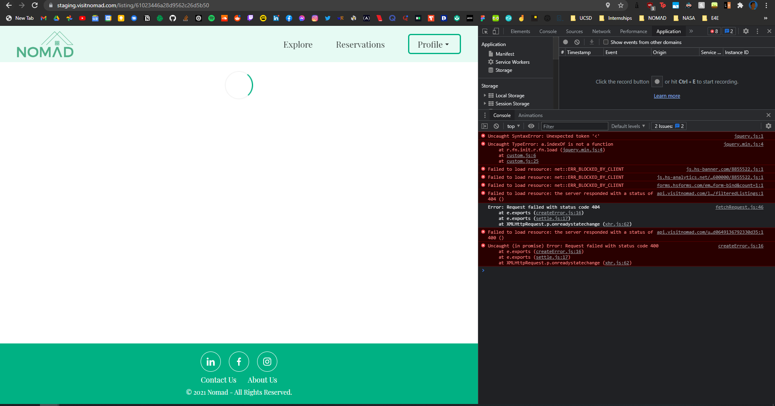Screen dimensions: 775x406
Task: Select Manifest in Application sidebar
Action: (x=505, y=54)
